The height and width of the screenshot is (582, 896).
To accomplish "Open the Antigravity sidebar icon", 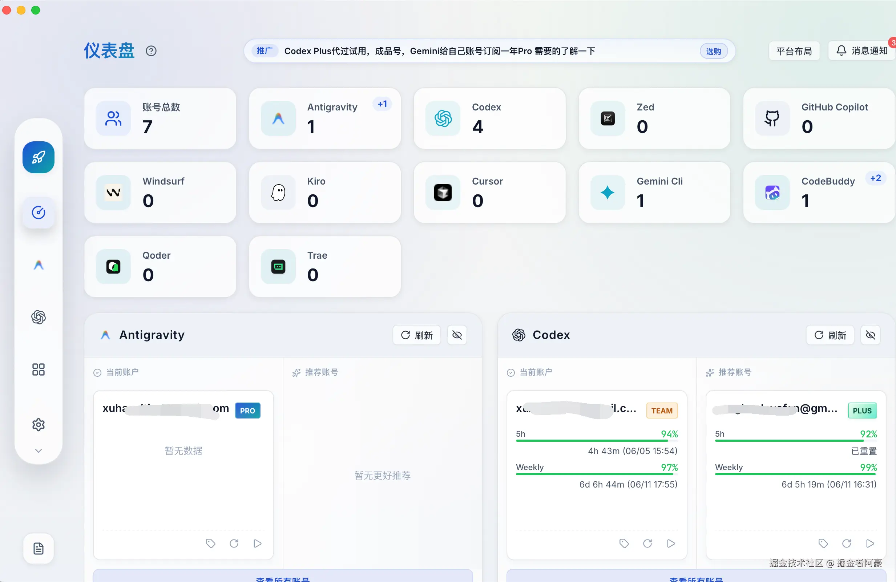I will [39, 266].
